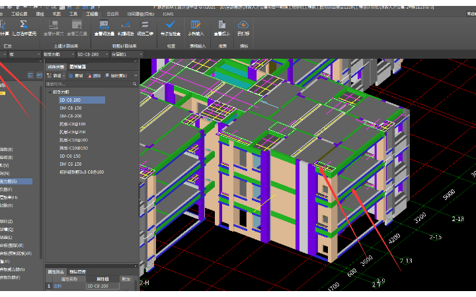Click the 编辑钢筋 icon

125,25
